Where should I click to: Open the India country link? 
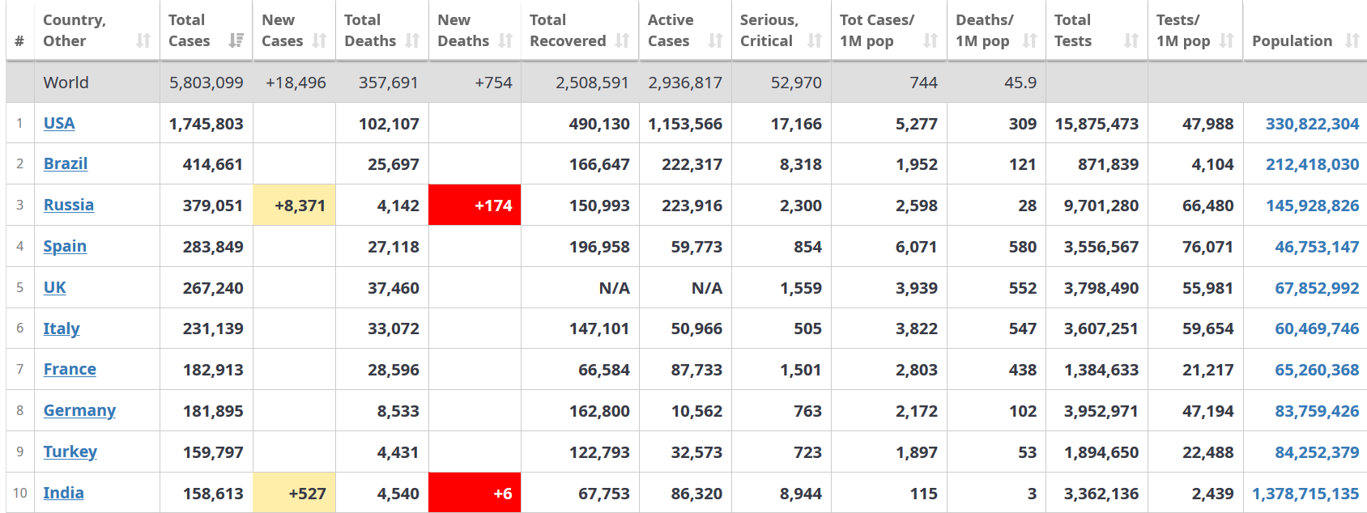(63, 493)
